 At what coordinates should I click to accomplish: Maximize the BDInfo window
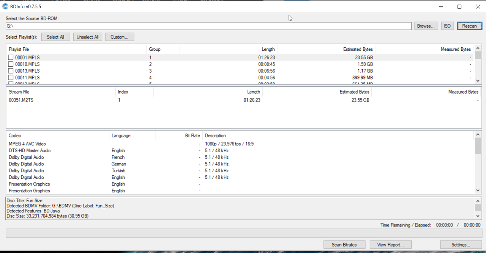(x=459, y=6)
